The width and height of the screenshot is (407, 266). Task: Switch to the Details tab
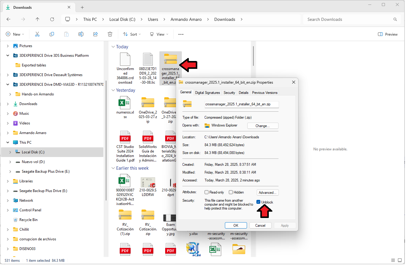[244, 93]
